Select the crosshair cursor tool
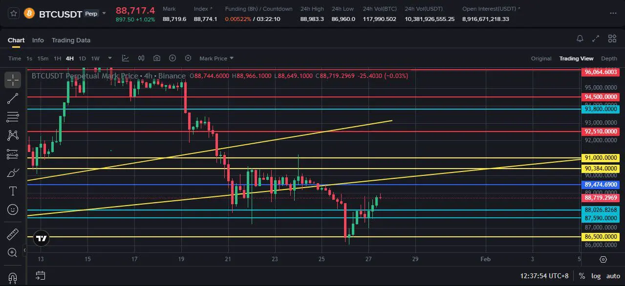Screen dimensions: 625x286 click(13, 80)
